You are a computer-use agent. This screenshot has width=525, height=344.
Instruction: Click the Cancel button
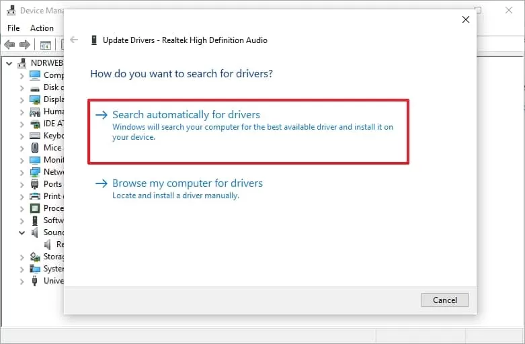444,300
